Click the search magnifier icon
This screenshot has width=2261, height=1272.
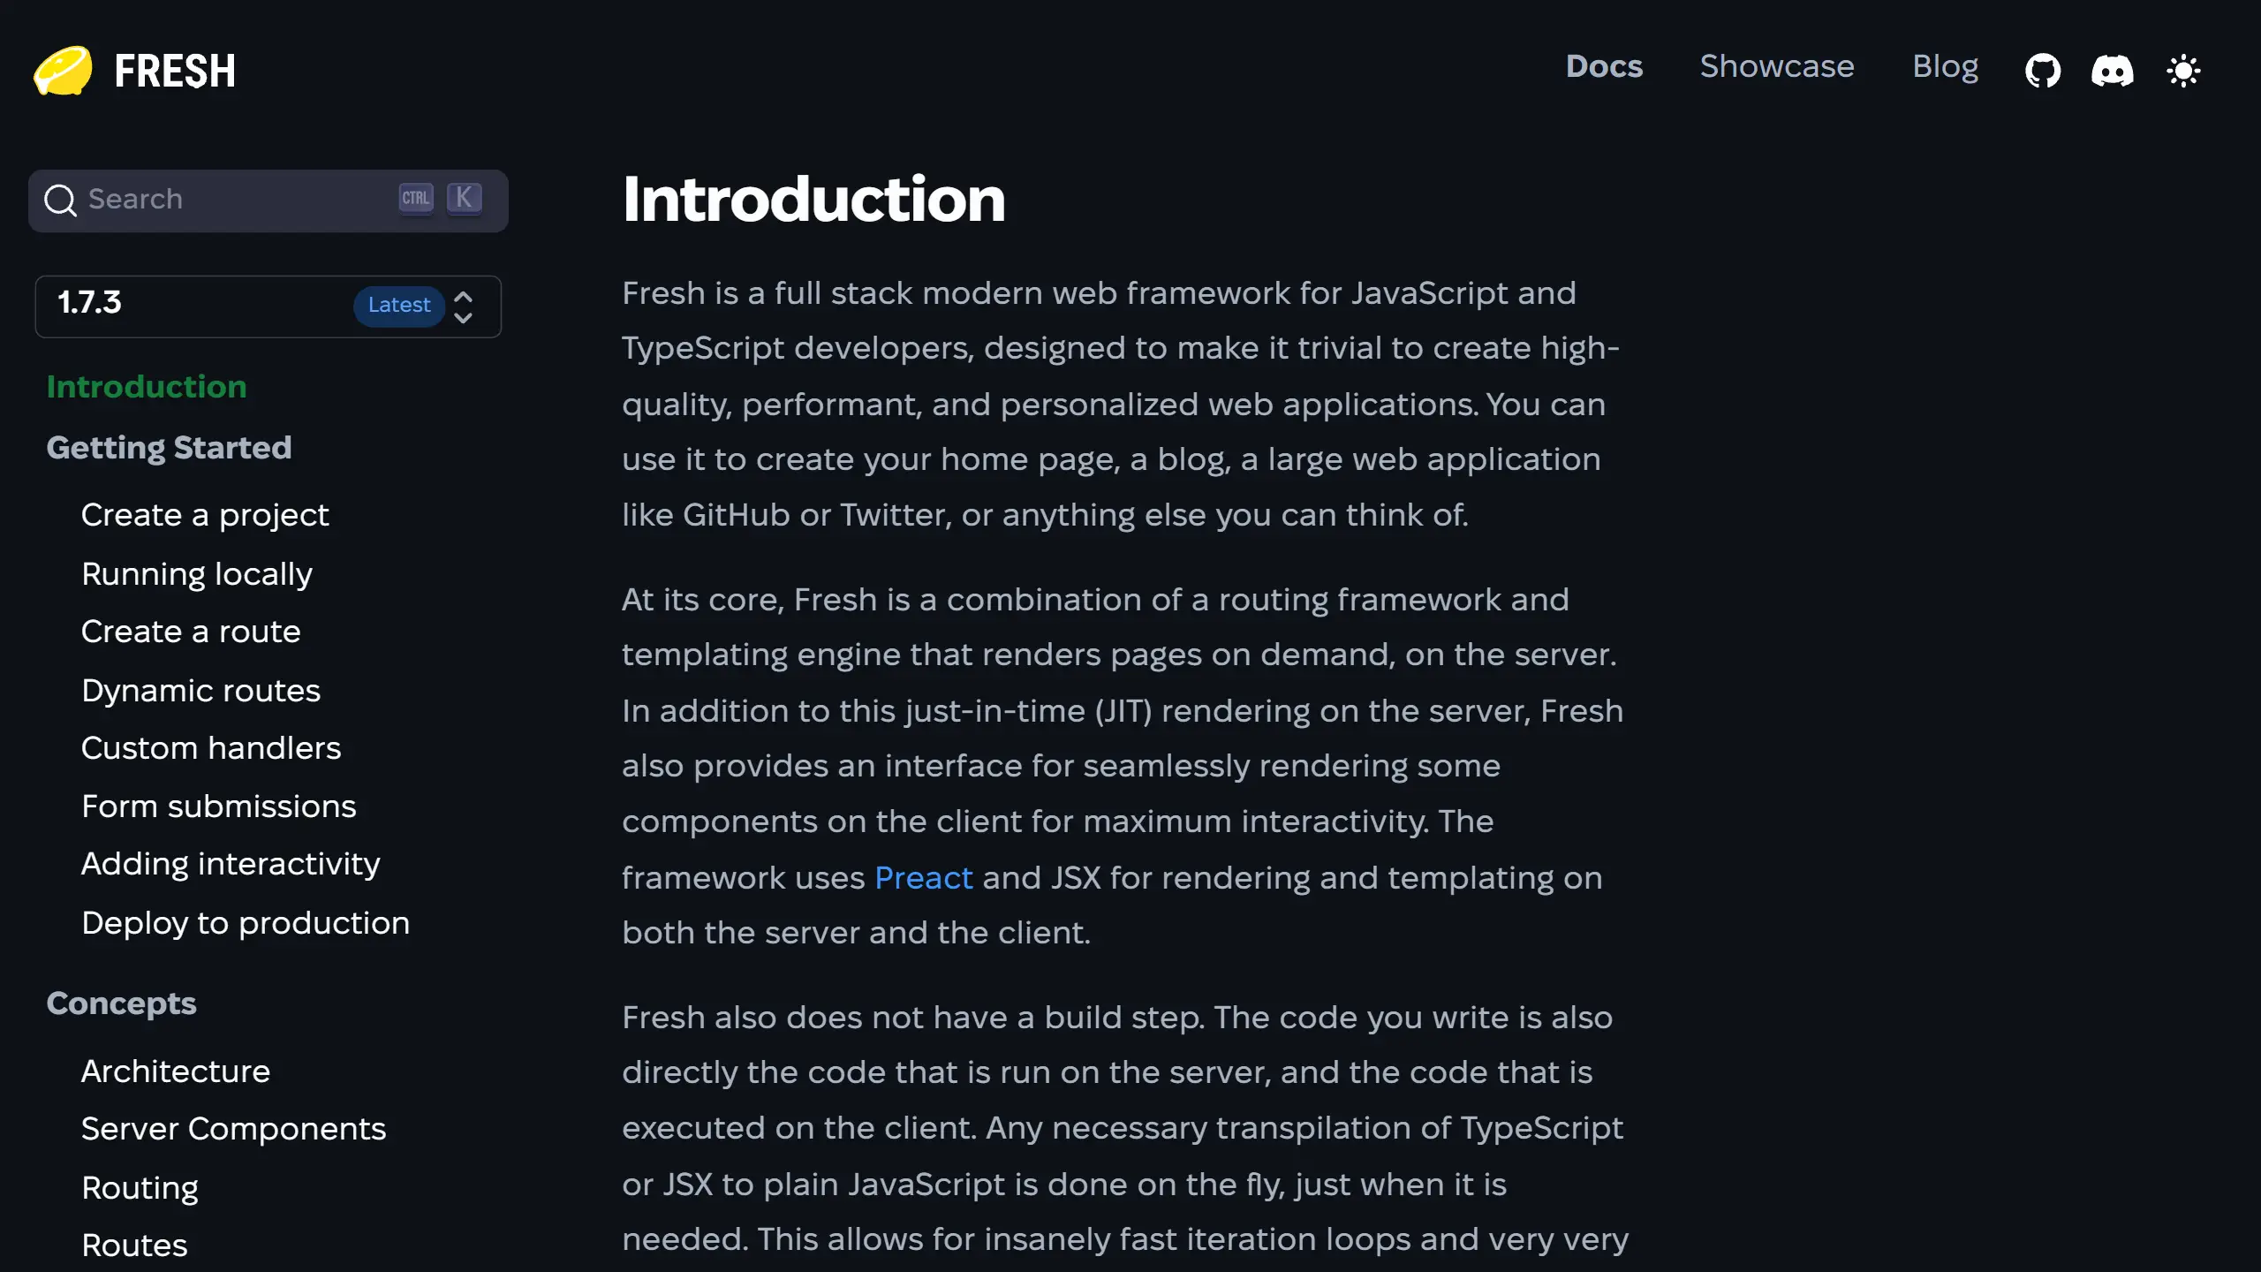pyautogui.click(x=60, y=200)
